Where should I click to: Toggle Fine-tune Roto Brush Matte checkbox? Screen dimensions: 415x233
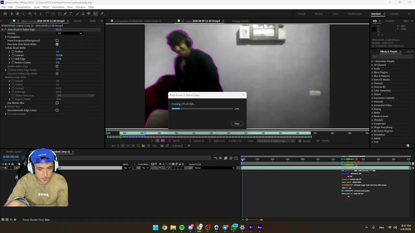click(x=57, y=44)
